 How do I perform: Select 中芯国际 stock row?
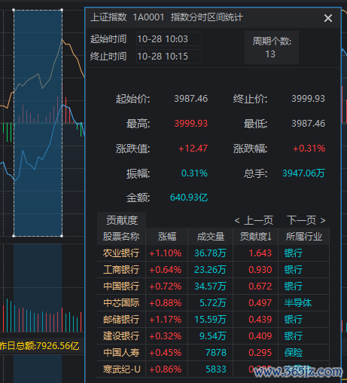point(213,303)
